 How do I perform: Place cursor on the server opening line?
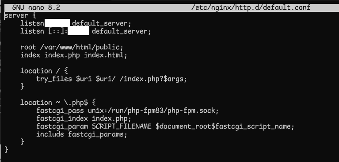point(19,16)
